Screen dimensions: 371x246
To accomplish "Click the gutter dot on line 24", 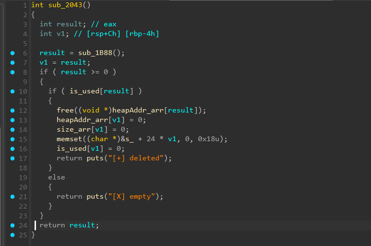I will tap(13, 225).
